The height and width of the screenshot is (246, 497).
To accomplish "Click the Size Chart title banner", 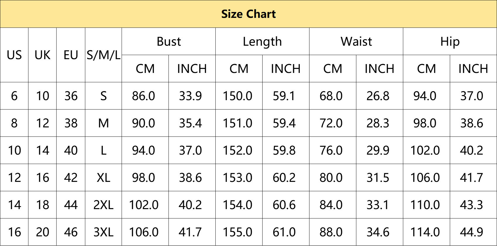I will pyautogui.click(x=249, y=14).
